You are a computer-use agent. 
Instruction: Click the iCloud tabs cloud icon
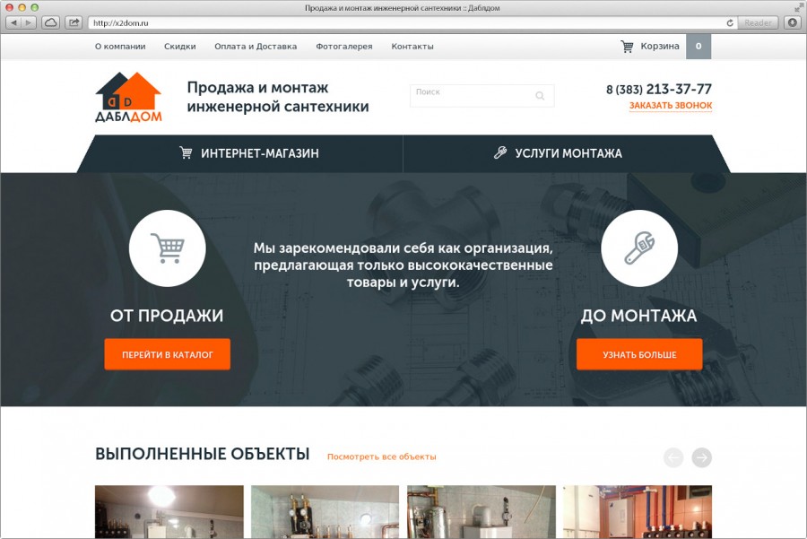50,22
